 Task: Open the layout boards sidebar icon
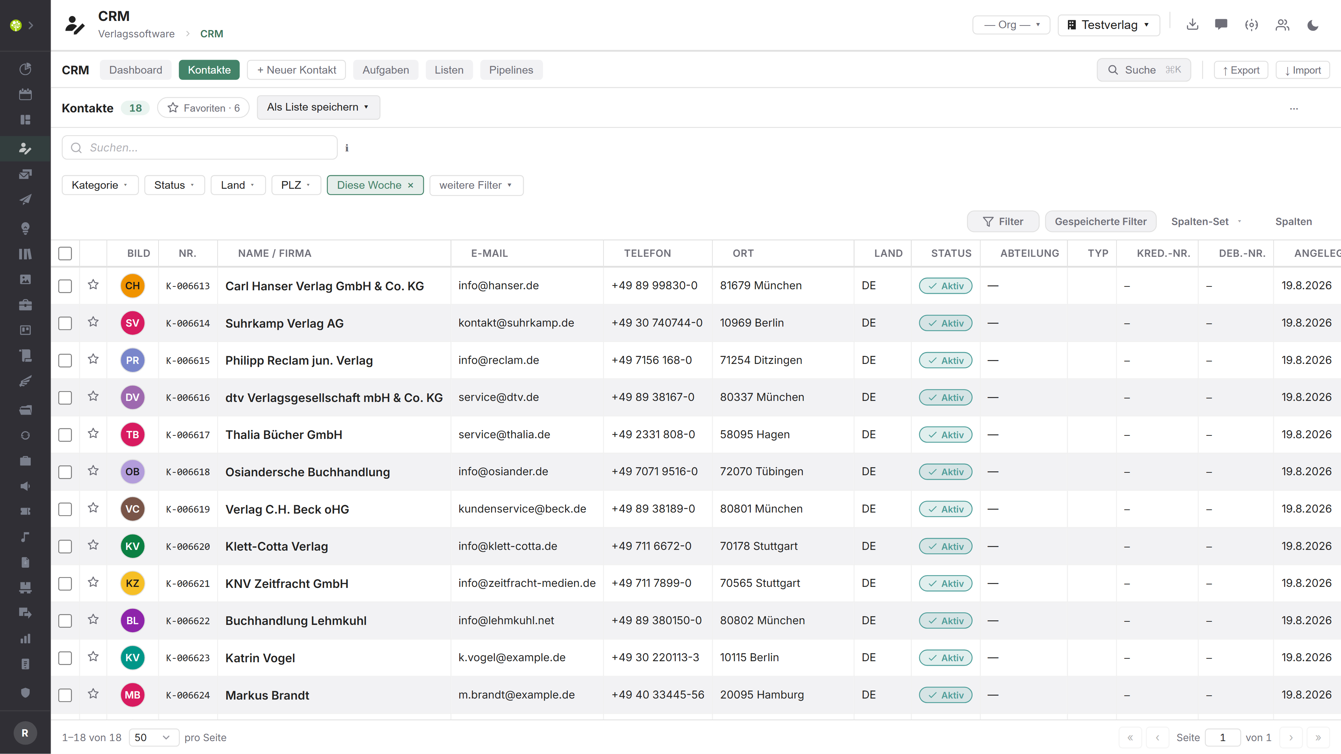[x=25, y=120]
